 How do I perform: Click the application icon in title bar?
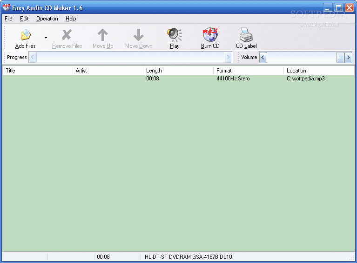point(7,7)
